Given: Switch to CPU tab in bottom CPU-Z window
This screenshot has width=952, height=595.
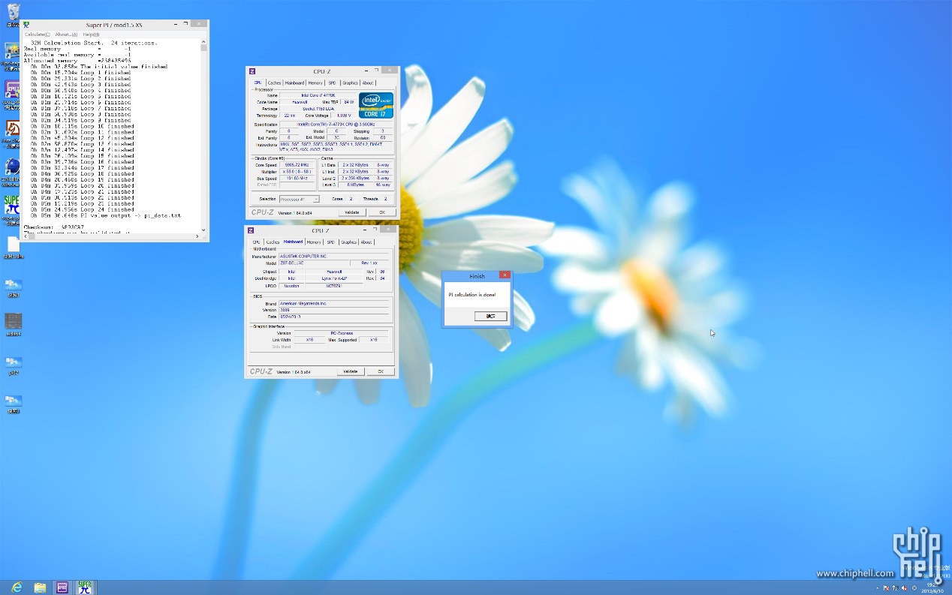Looking at the screenshot, I should [256, 242].
